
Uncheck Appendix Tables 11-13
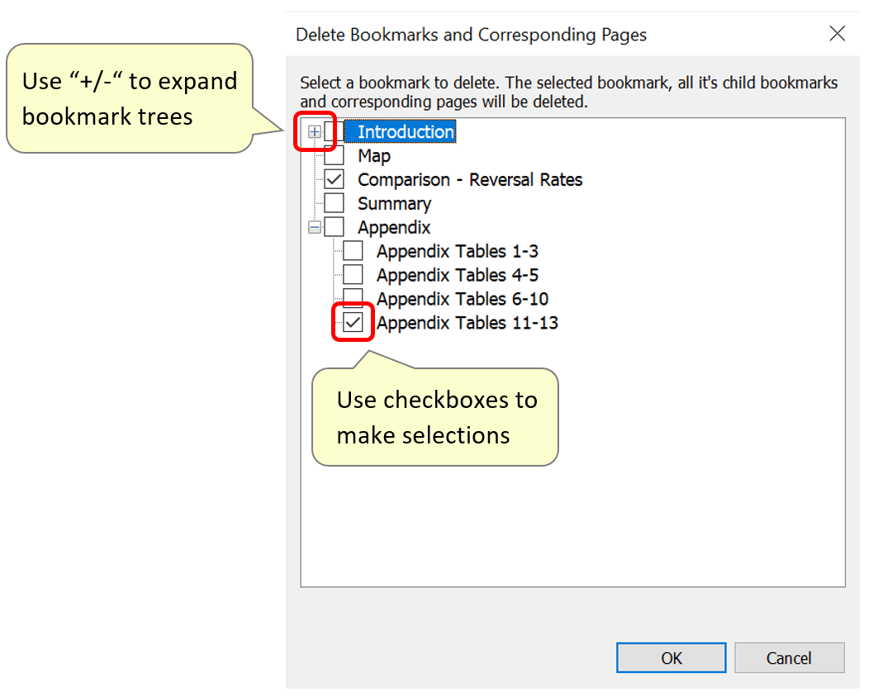353,322
